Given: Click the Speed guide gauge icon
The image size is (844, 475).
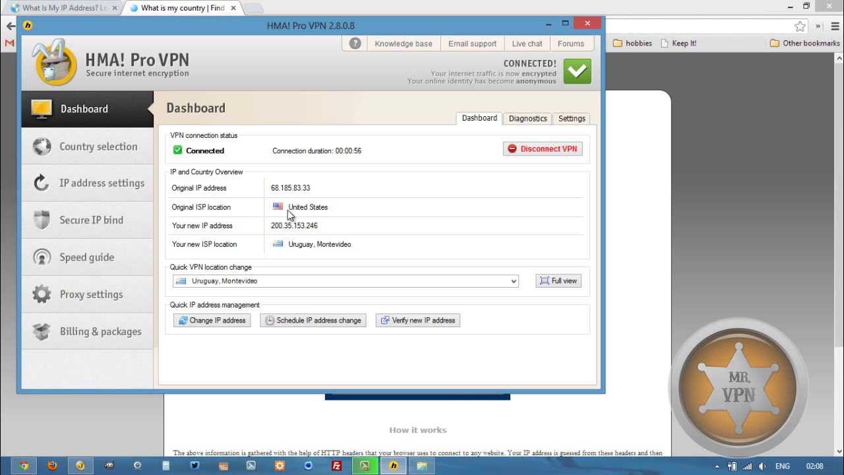Looking at the screenshot, I should coord(42,257).
